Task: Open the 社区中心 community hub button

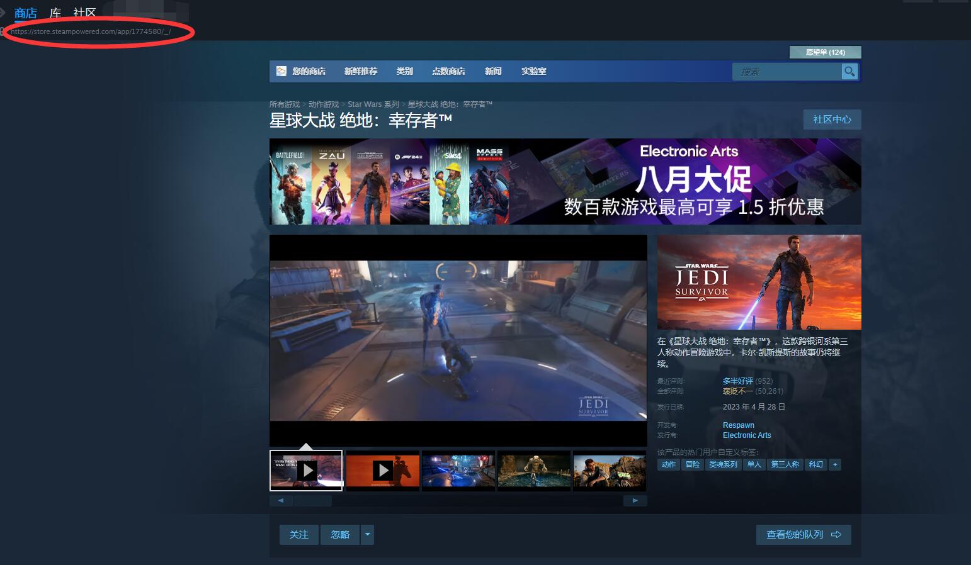Action: click(x=832, y=120)
